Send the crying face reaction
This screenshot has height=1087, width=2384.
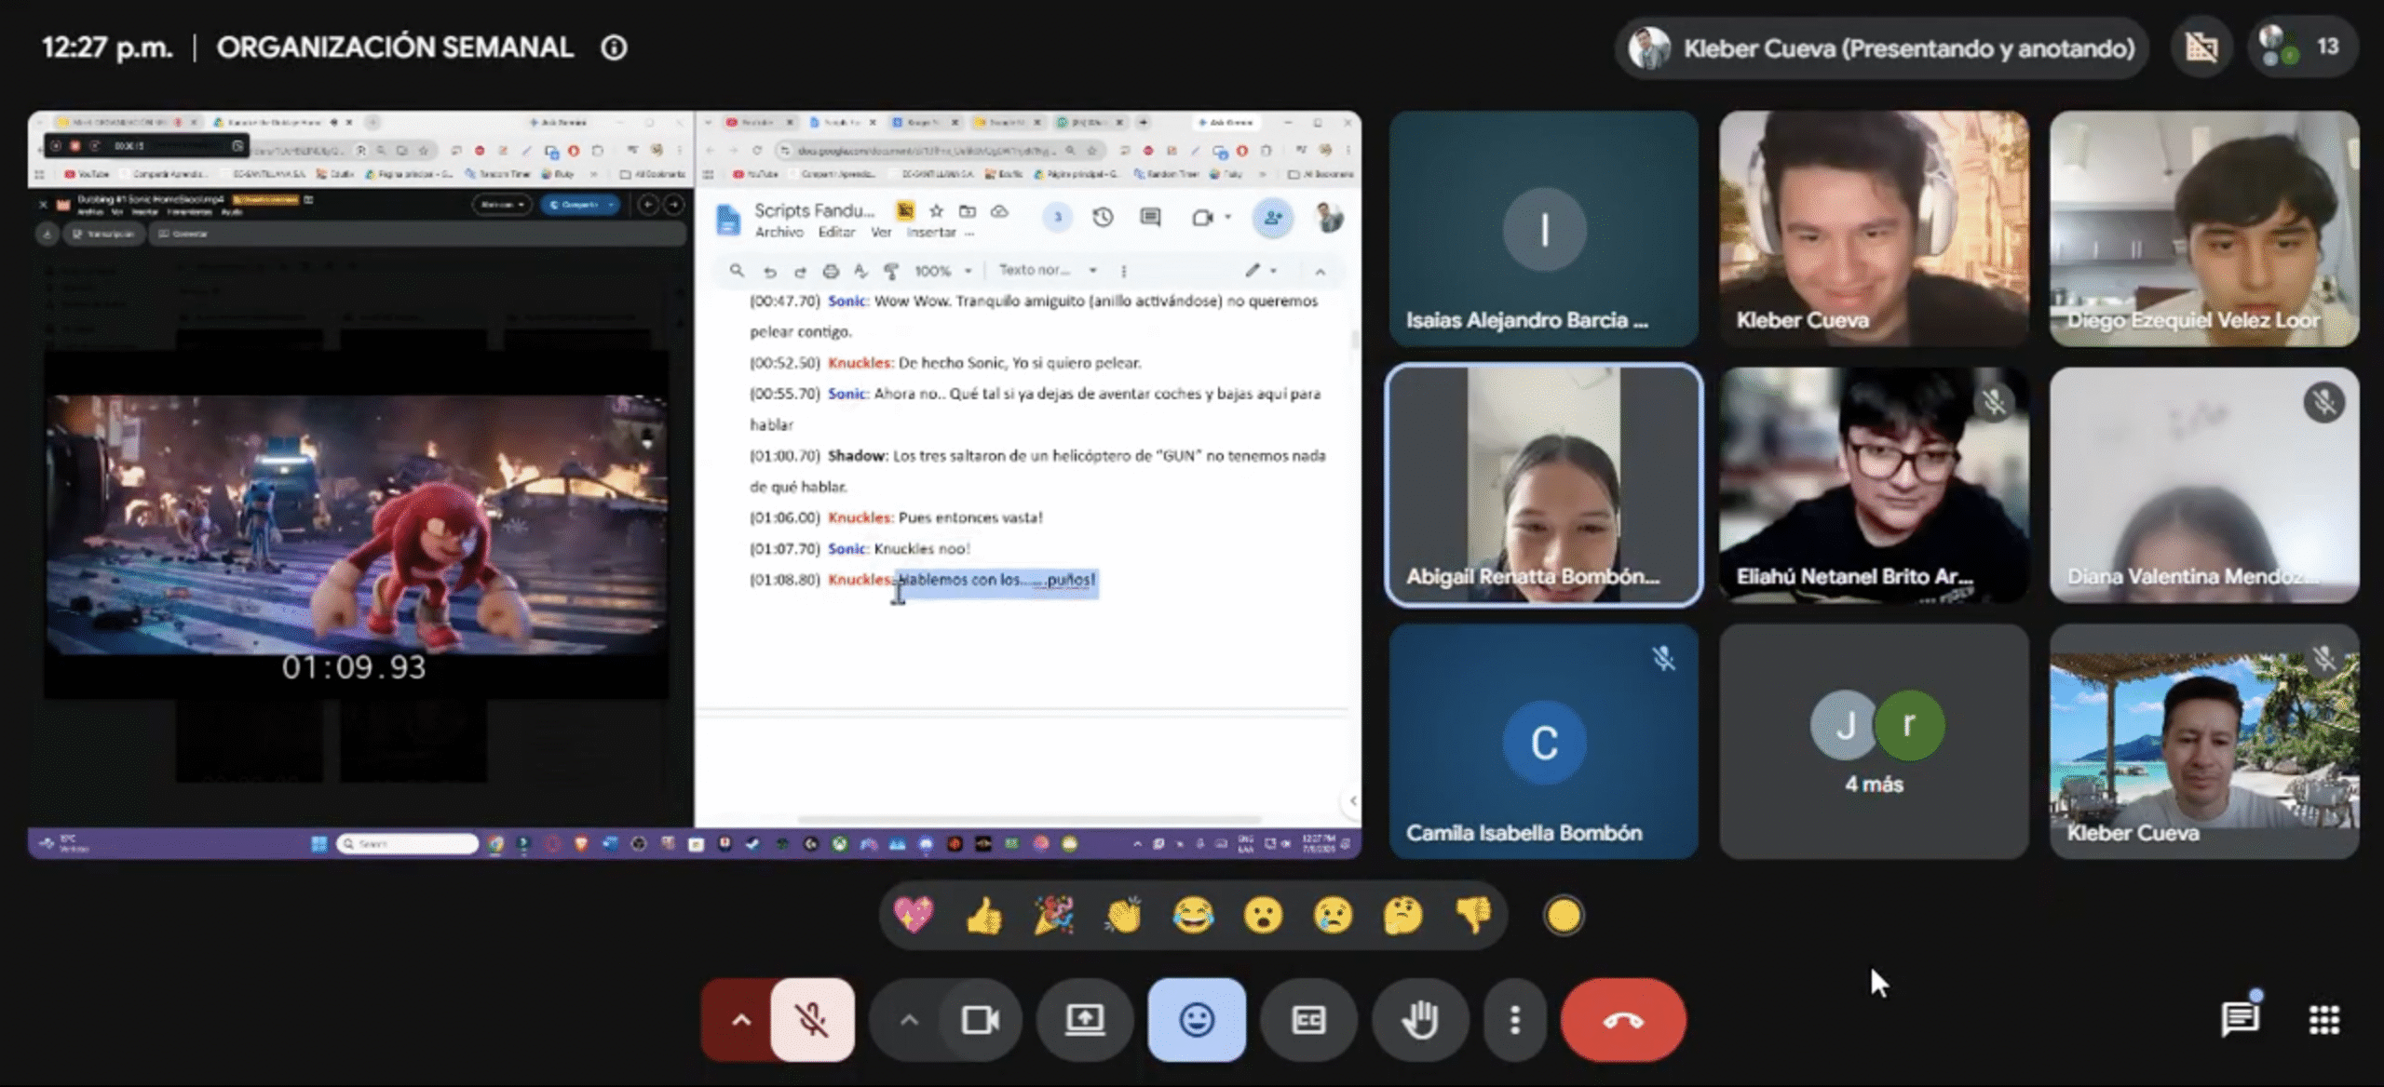click(1333, 916)
